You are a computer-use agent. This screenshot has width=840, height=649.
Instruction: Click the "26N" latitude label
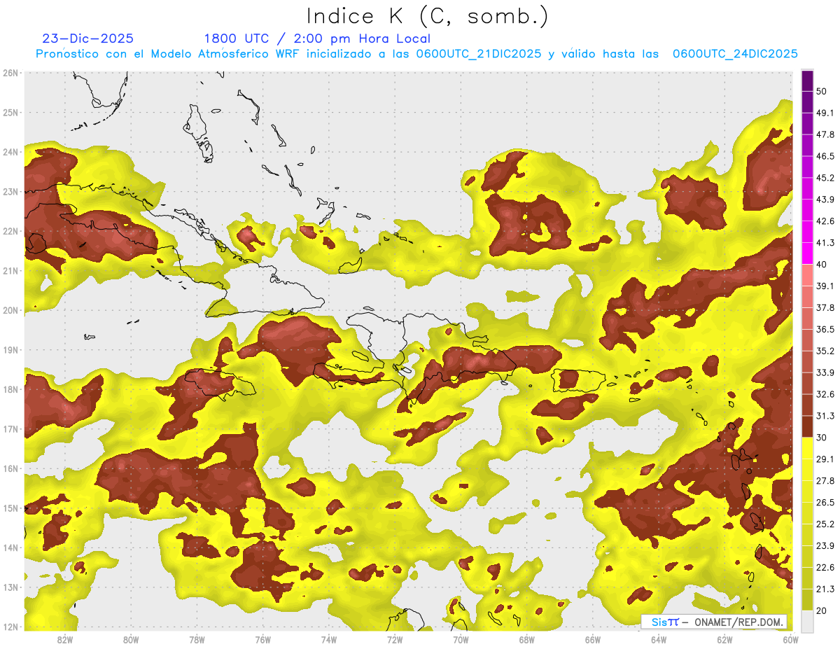pyautogui.click(x=10, y=73)
